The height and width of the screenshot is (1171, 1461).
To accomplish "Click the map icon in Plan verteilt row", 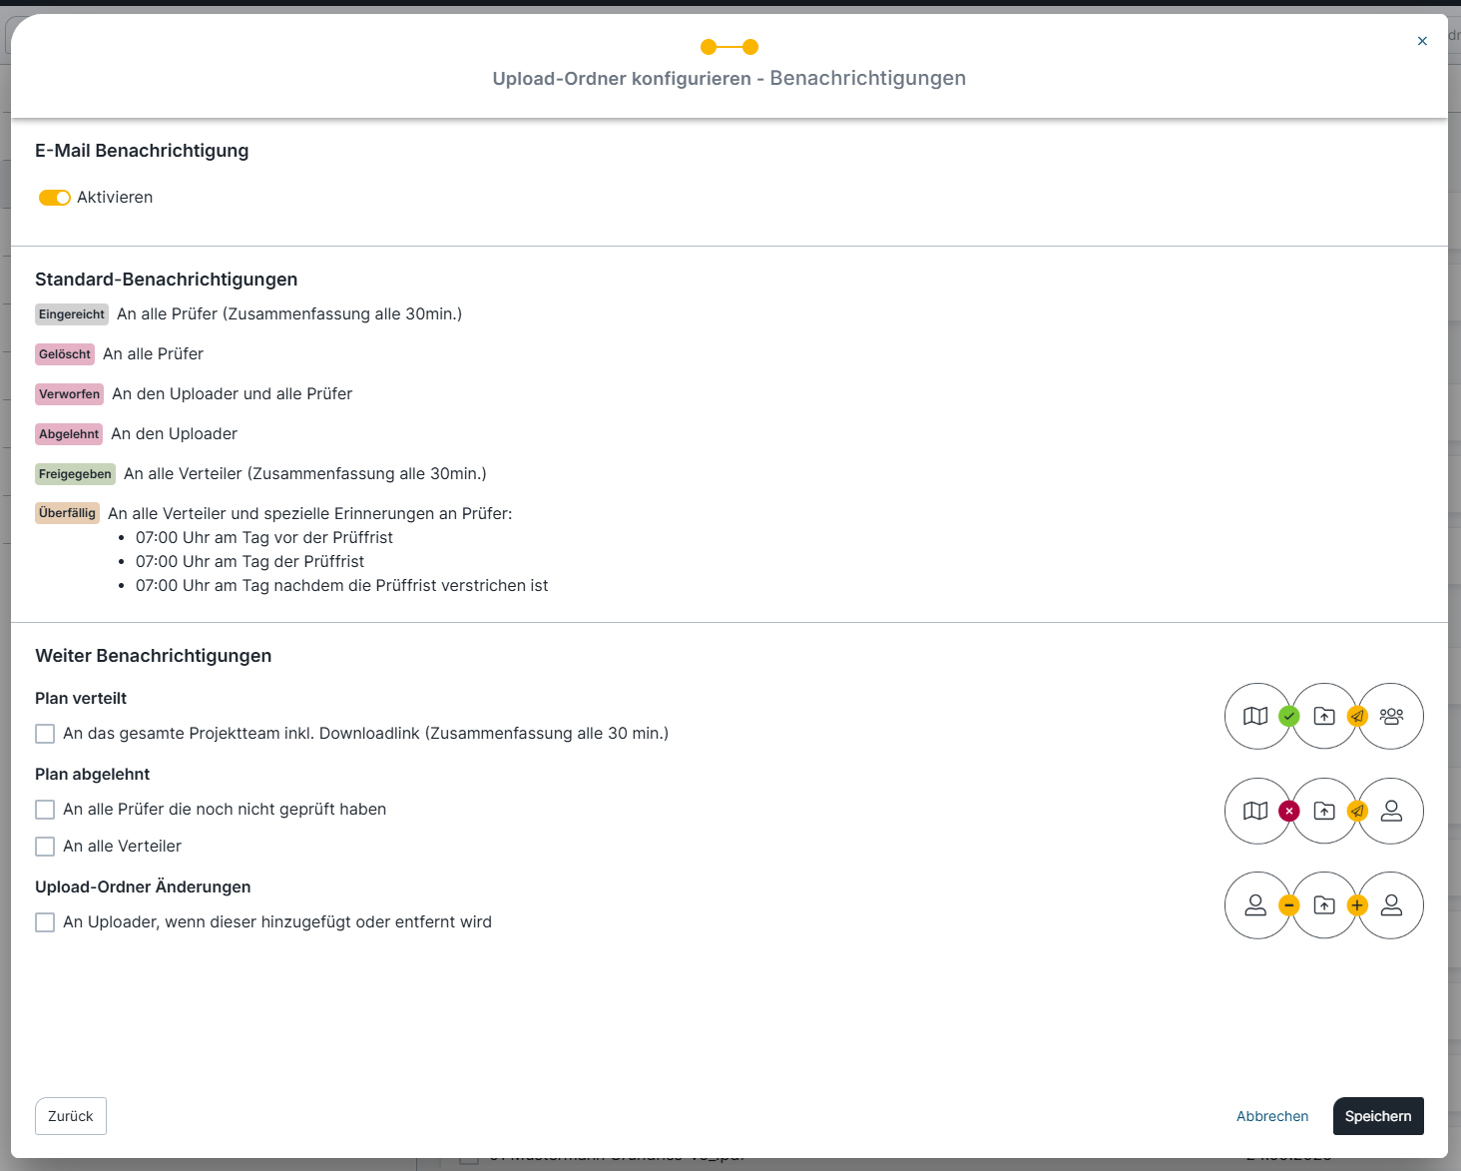I will [1255, 716].
